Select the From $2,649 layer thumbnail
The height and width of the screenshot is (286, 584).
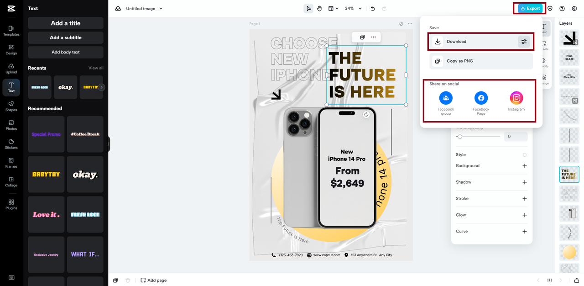[569, 57]
